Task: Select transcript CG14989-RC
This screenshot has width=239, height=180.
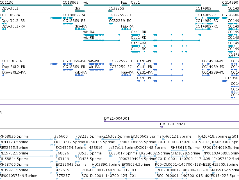Action: click(203, 29)
